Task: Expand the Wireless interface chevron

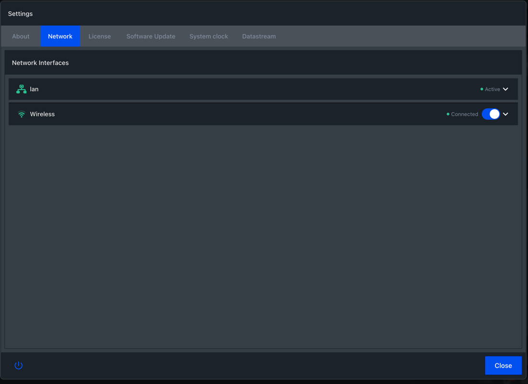Action: 505,114
